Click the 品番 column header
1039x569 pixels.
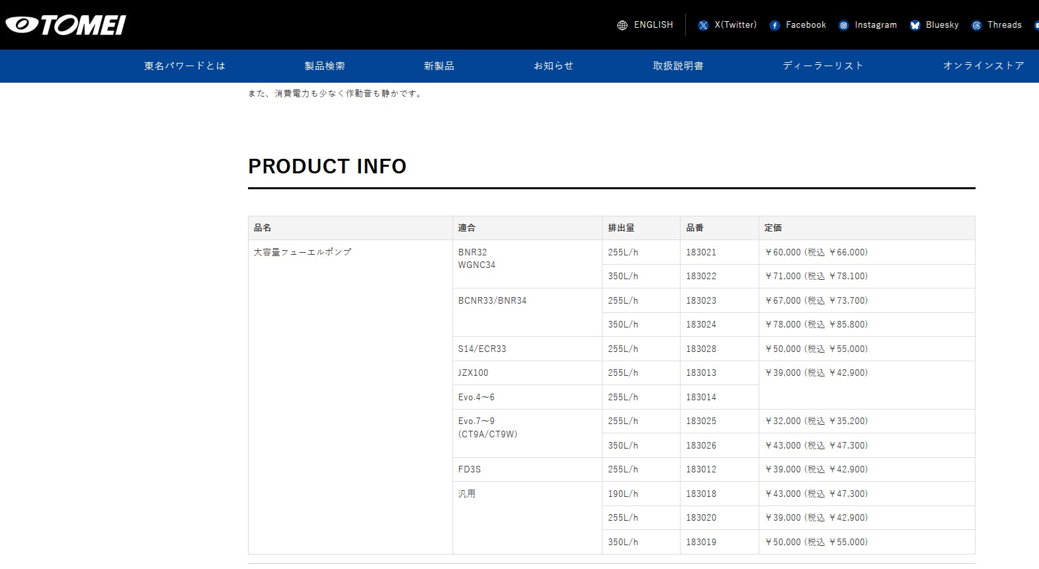[720, 228]
